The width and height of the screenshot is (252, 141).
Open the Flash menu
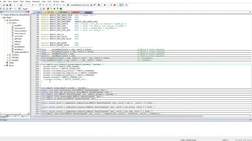coord(22,2)
